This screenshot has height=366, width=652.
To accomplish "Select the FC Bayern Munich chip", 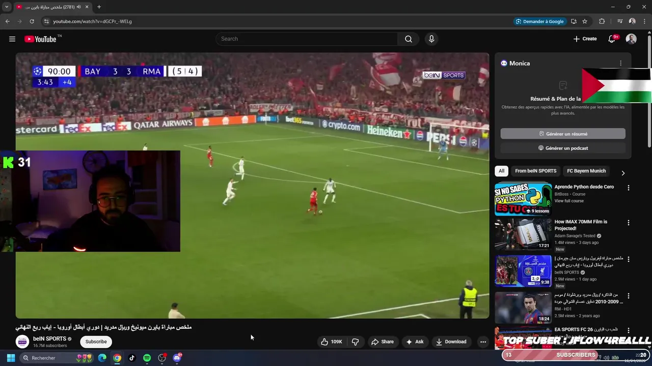I will tap(586, 171).
